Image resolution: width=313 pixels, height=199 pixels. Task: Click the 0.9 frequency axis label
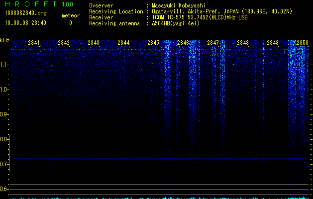click(x=3, y=114)
